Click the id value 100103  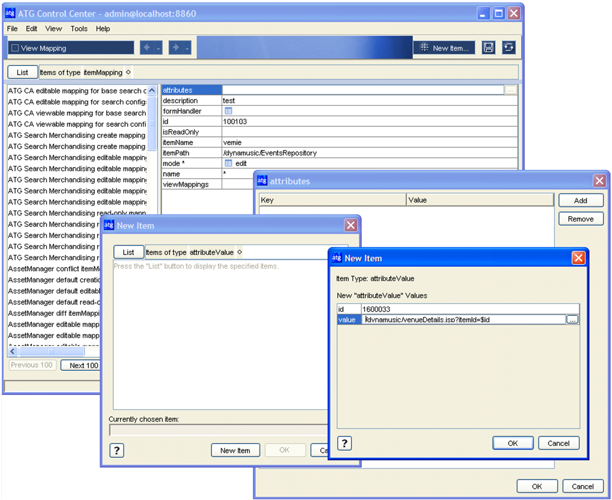point(235,122)
